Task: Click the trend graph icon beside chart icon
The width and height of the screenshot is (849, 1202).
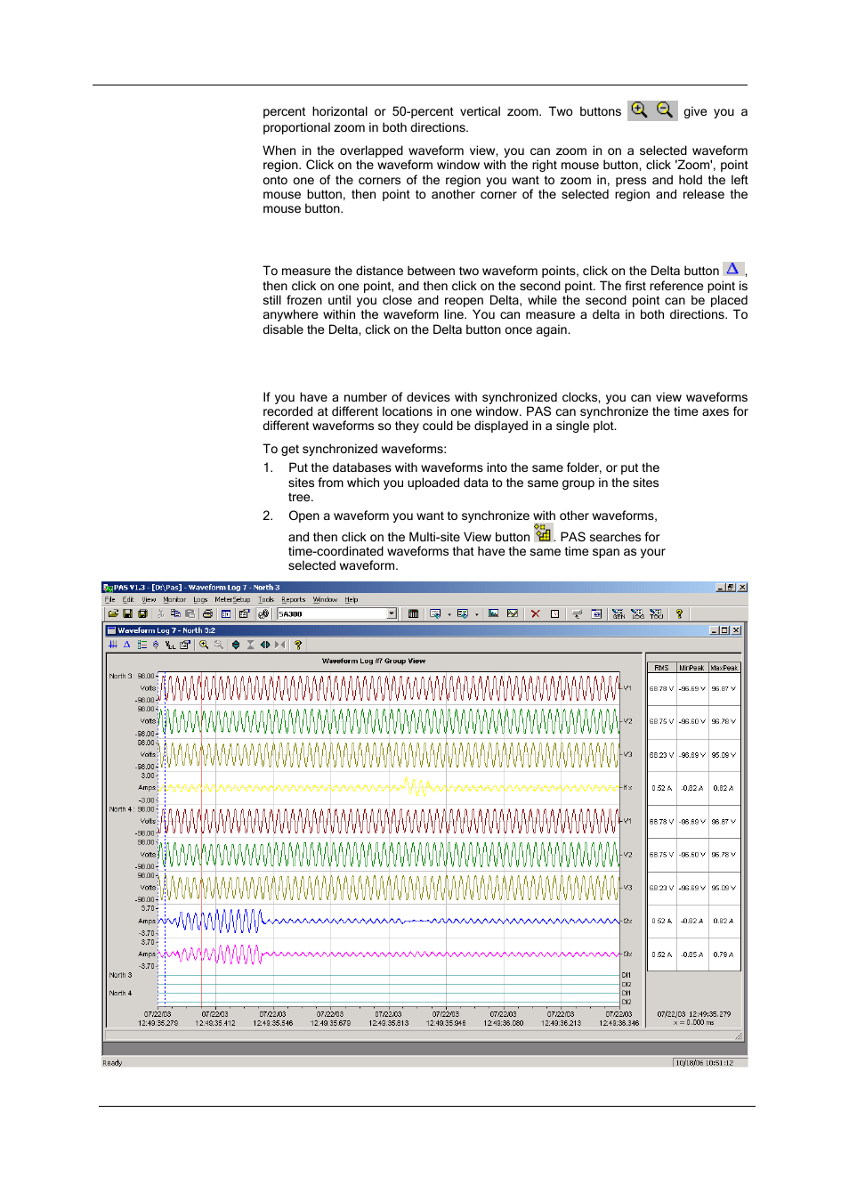Action: coord(513,613)
